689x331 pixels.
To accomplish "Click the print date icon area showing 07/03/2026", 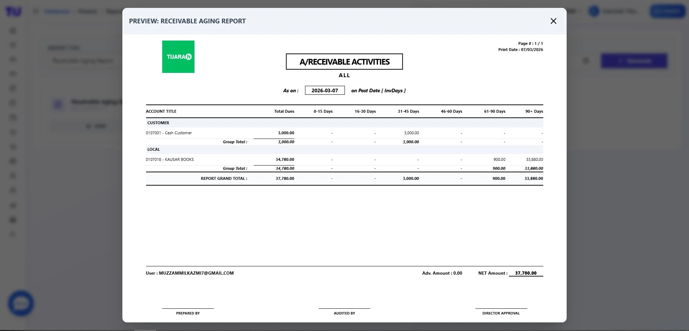I will [x=521, y=50].
